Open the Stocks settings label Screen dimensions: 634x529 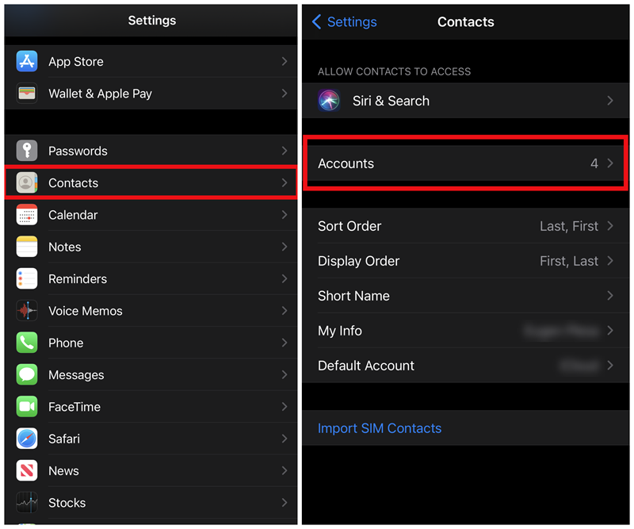[67, 503]
